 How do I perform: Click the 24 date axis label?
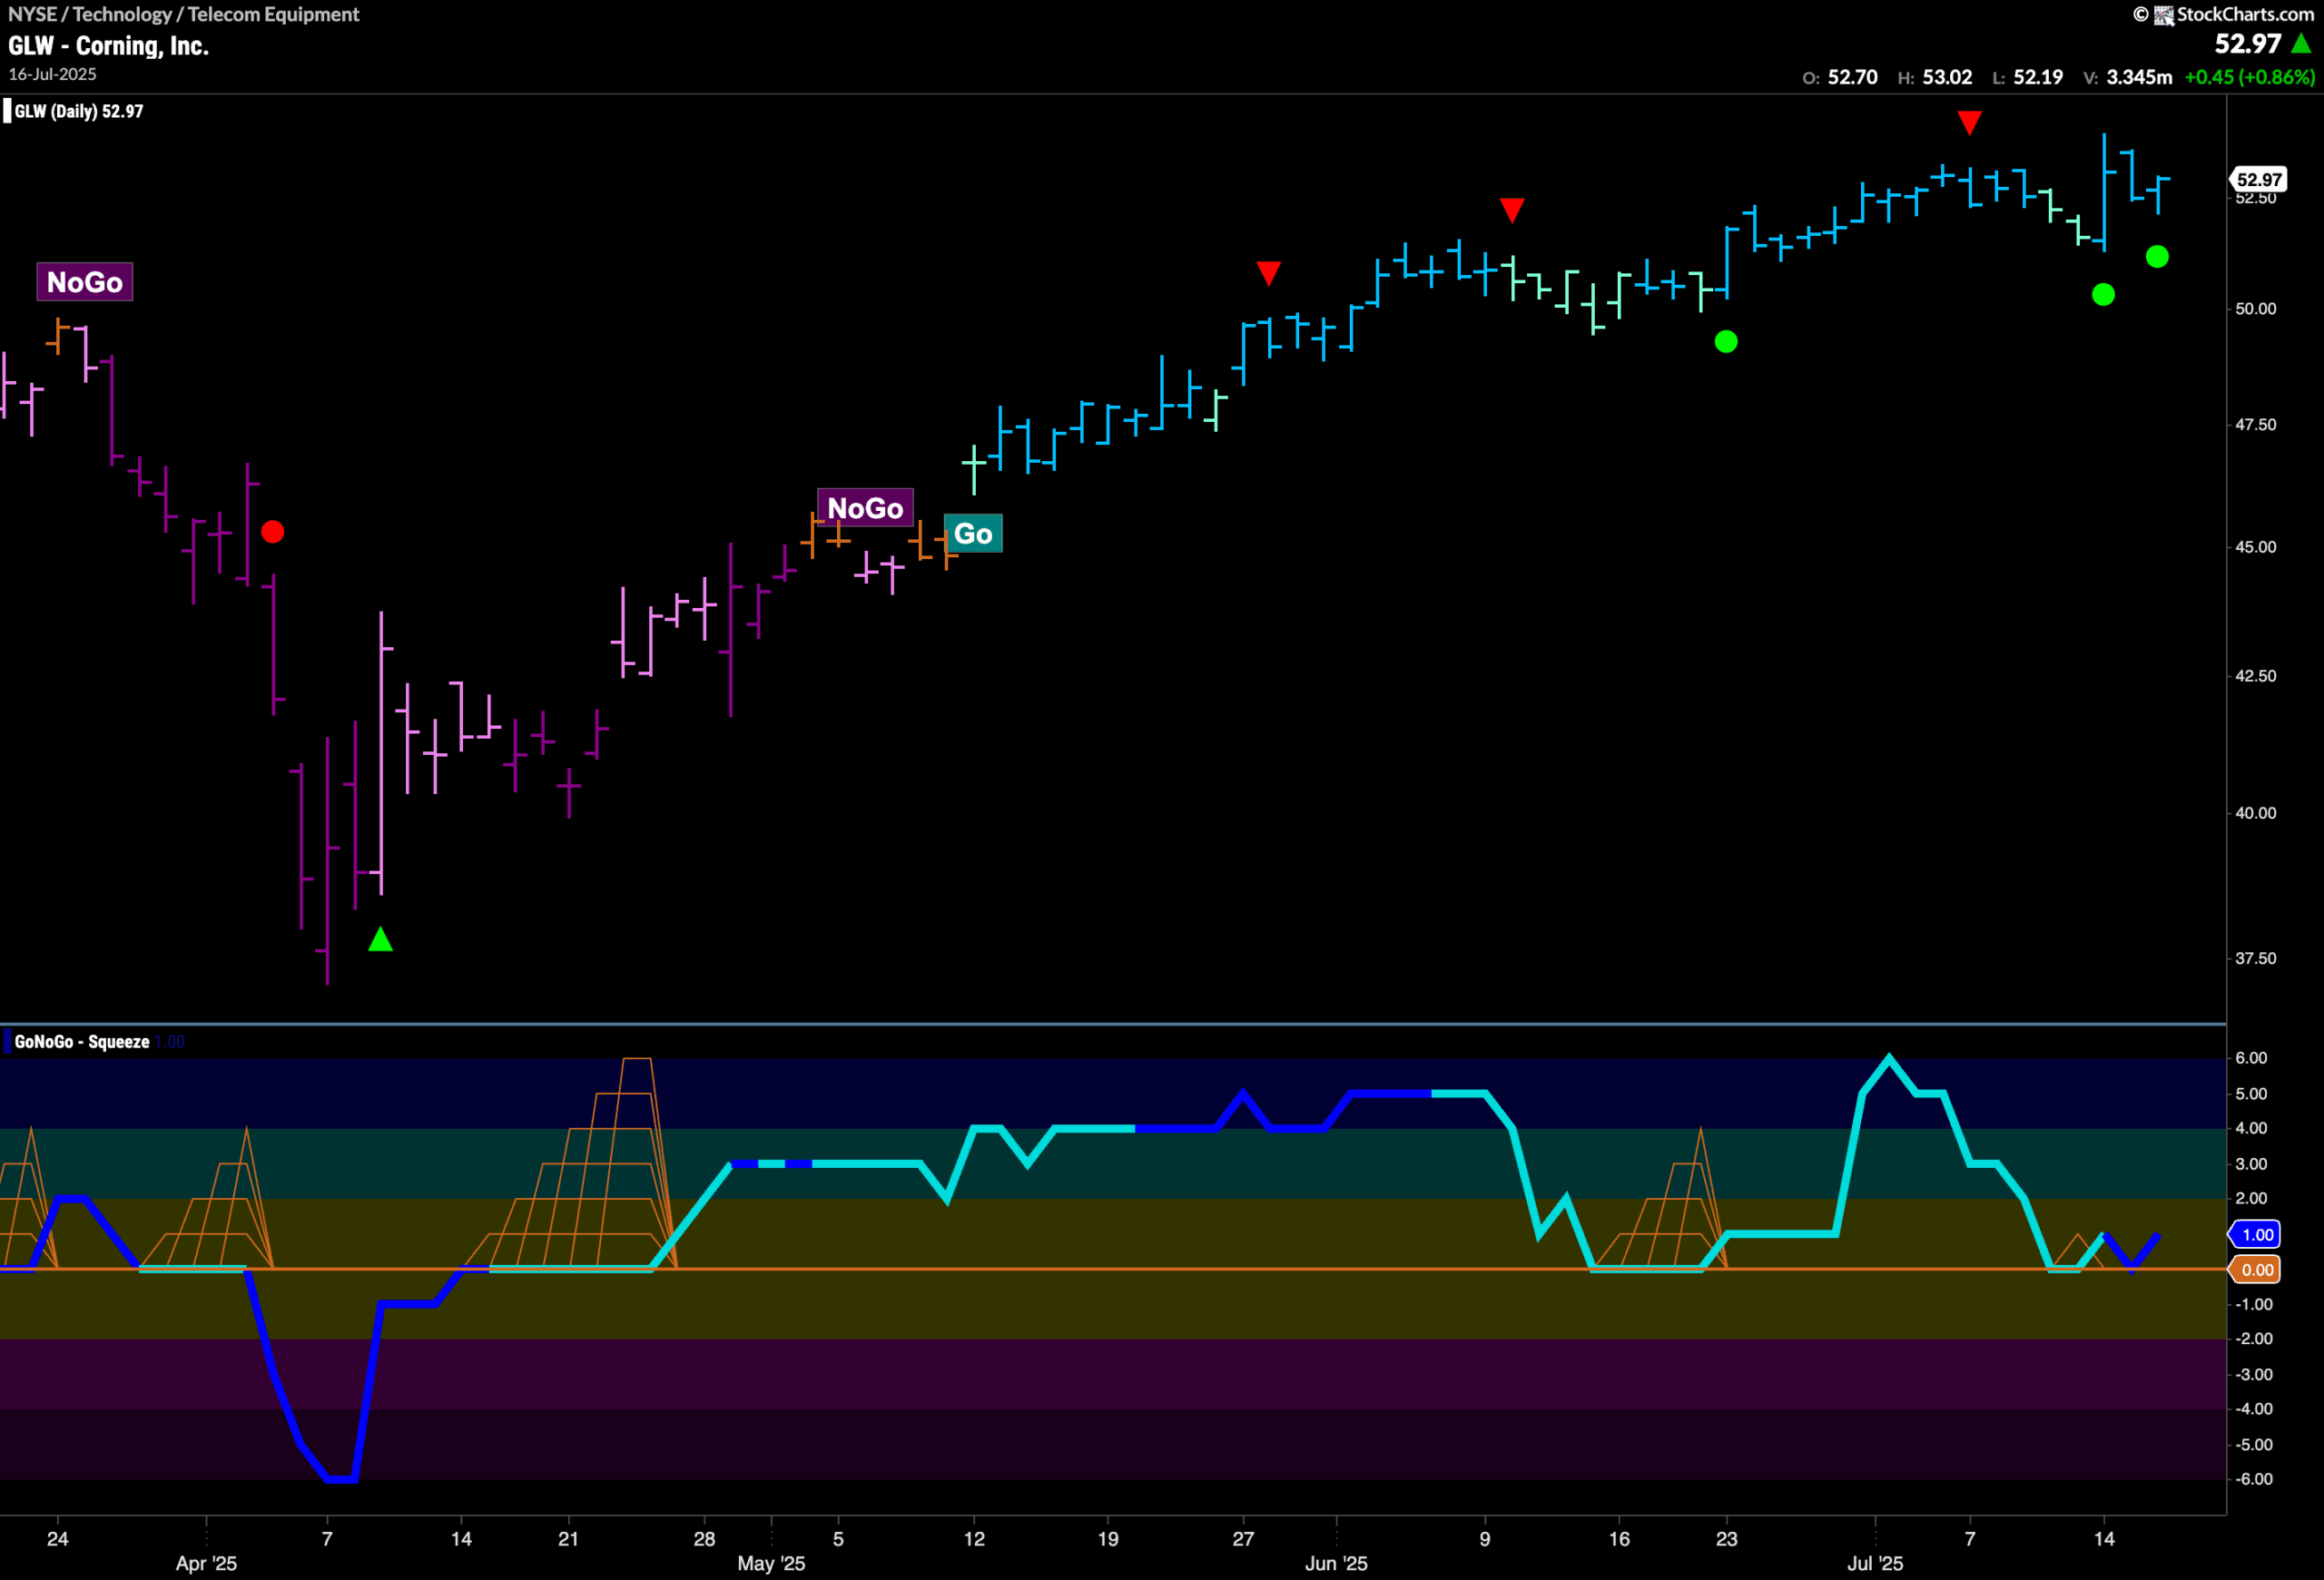(x=57, y=1538)
